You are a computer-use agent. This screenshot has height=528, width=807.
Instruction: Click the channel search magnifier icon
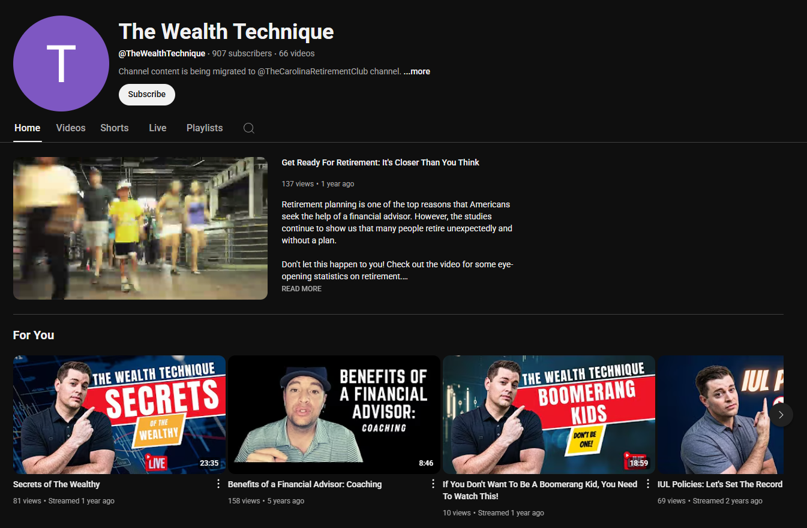(249, 128)
